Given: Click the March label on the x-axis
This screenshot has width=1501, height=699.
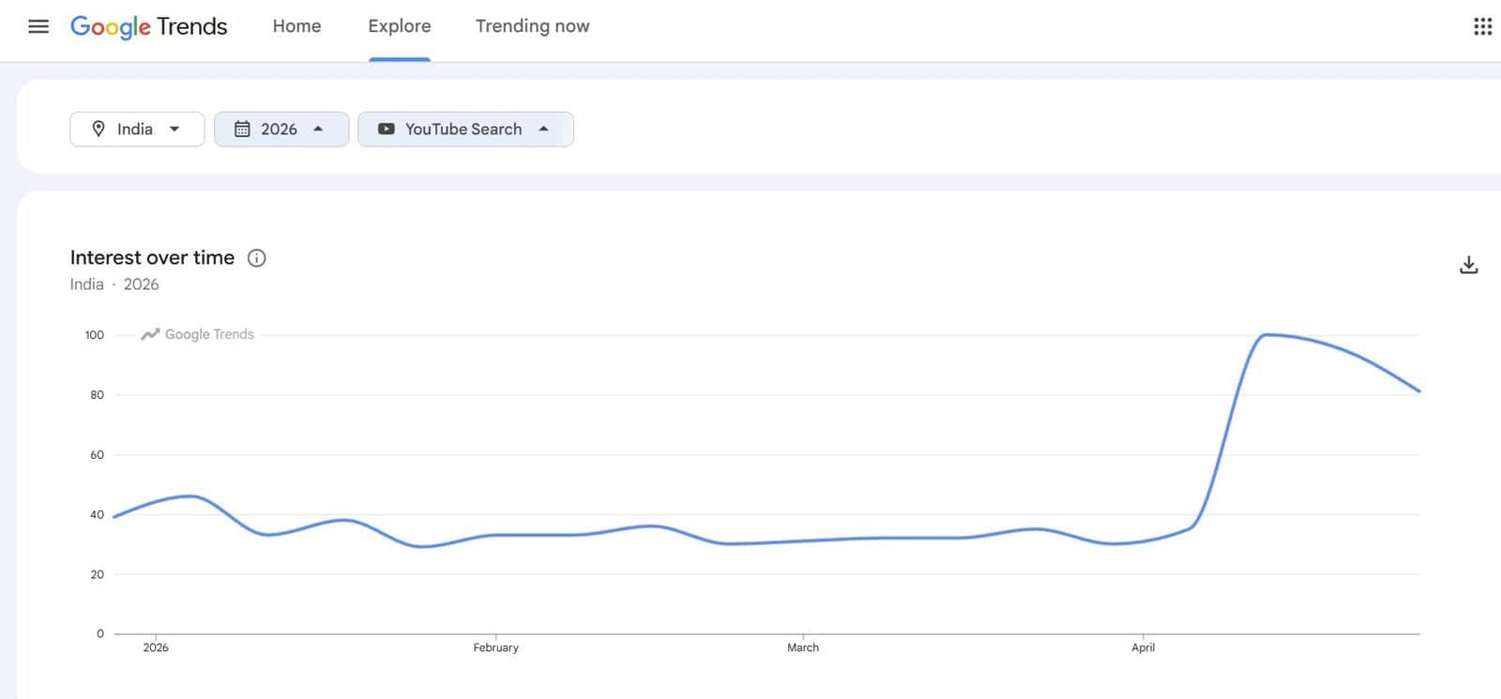Looking at the screenshot, I should click(803, 647).
